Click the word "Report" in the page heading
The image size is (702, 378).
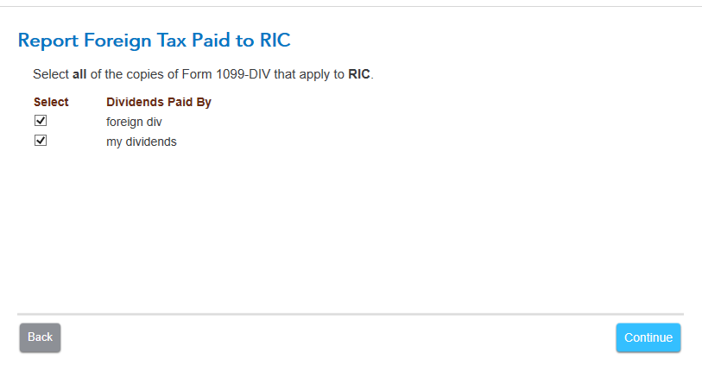[x=47, y=41]
